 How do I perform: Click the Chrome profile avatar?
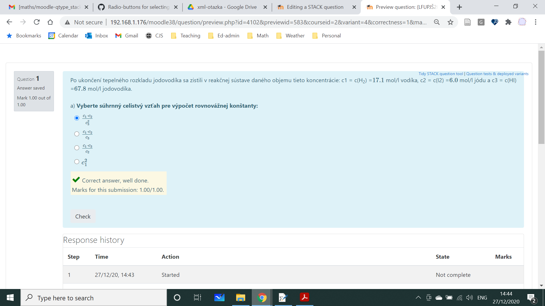tap(522, 22)
